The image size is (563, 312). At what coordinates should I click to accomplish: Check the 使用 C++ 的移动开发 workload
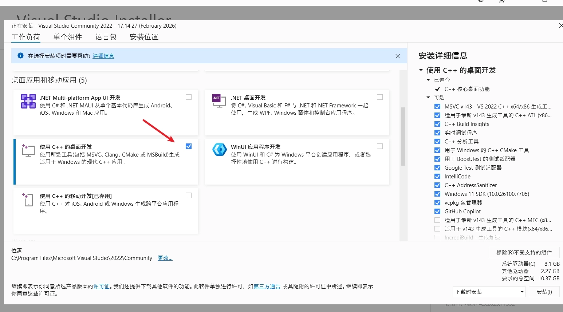click(189, 196)
